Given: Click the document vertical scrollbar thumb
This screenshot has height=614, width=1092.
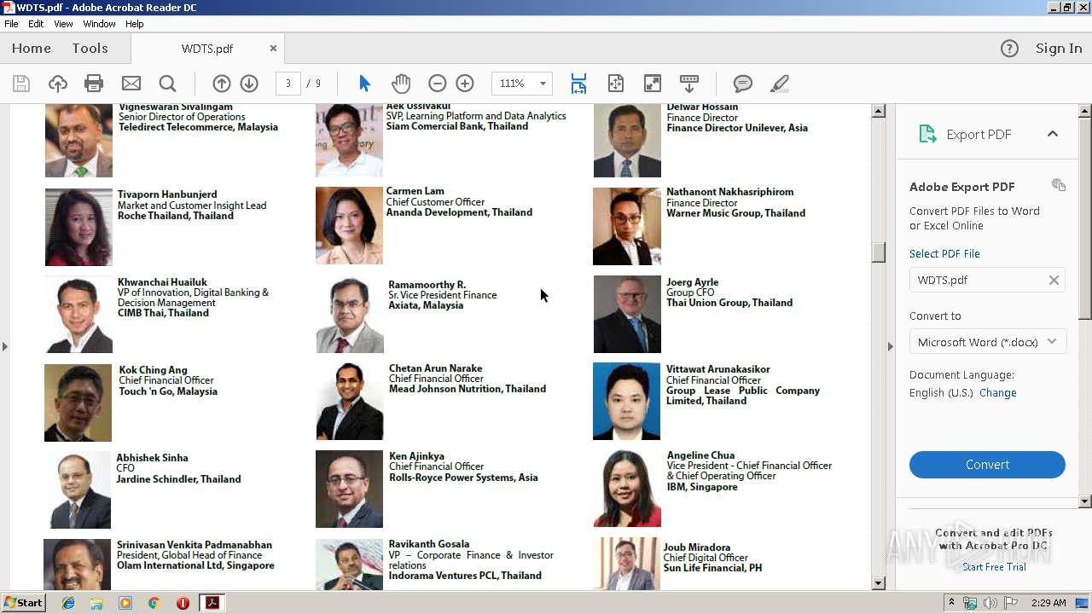Looking at the screenshot, I should (878, 253).
